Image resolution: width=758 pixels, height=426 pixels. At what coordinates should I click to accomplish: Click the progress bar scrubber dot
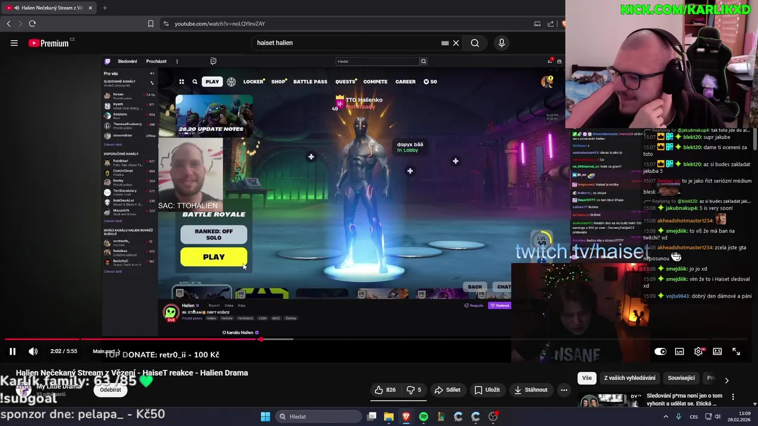(x=260, y=339)
